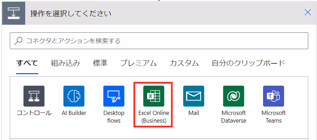Select the カスタム tab

(184, 63)
